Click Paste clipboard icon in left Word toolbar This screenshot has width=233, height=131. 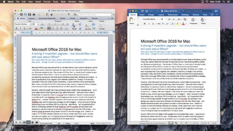click(x=47, y=14)
